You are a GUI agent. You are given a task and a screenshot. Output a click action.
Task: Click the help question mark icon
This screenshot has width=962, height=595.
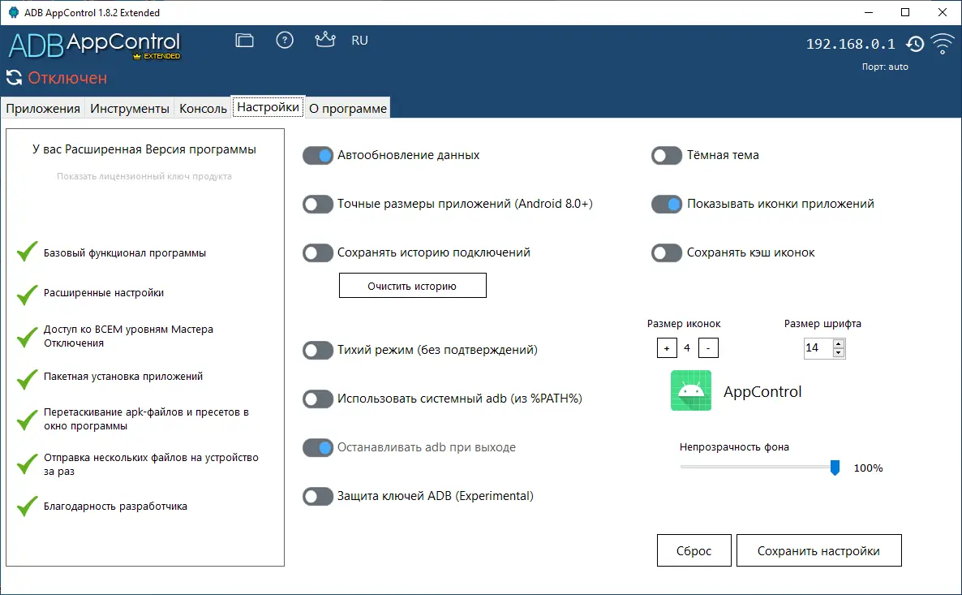point(285,40)
